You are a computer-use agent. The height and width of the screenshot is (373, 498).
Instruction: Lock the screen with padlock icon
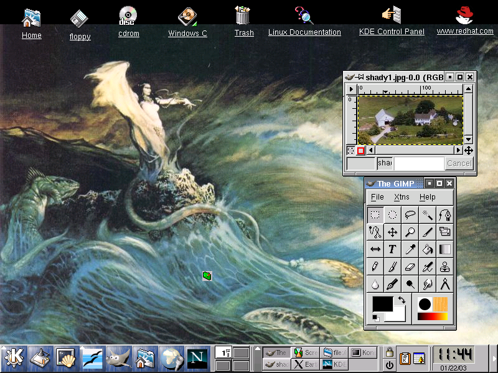click(x=390, y=352)
